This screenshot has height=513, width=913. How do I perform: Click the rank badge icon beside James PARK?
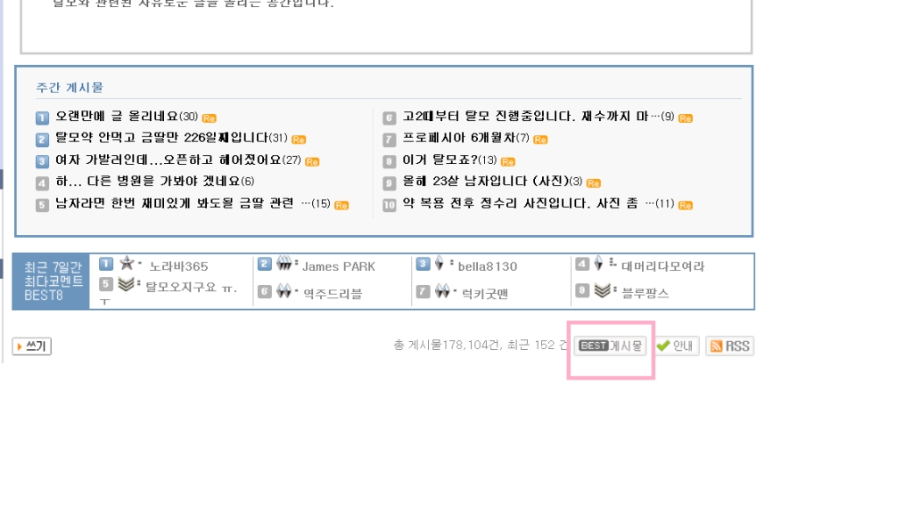click(284, 263)
